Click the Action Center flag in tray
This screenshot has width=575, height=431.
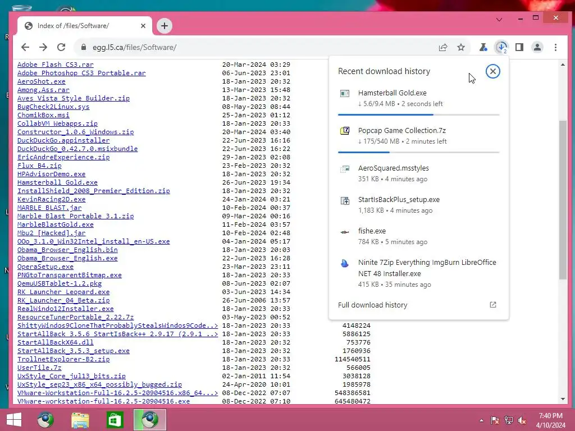pos(495,420)
